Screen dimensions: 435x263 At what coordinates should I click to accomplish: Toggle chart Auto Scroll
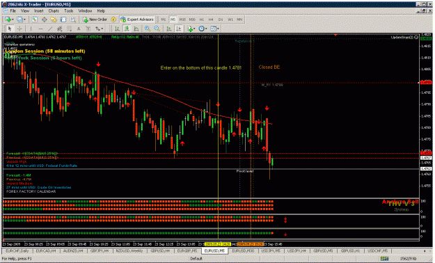[x=168, y=29]
